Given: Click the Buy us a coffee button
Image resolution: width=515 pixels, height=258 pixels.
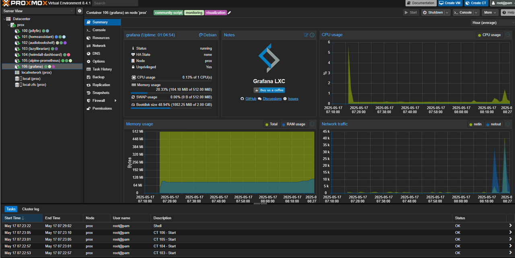Looking at the screenshot, I should pos(269,90).
